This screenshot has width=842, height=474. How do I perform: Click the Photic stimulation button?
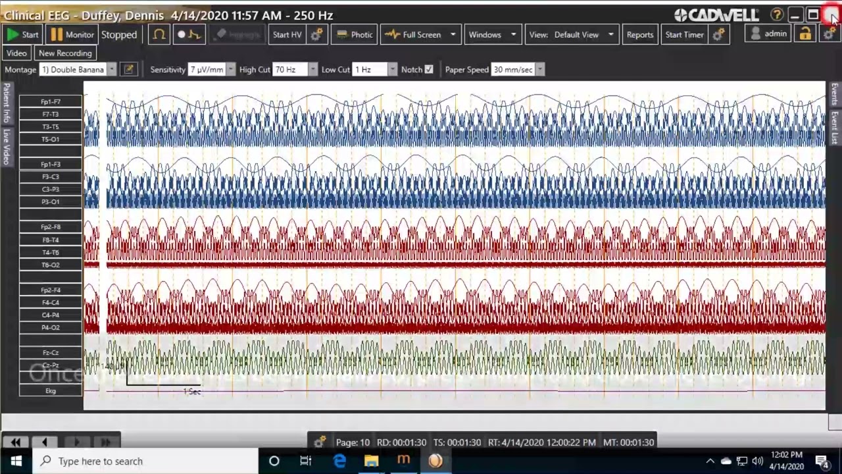coord(355,35)
